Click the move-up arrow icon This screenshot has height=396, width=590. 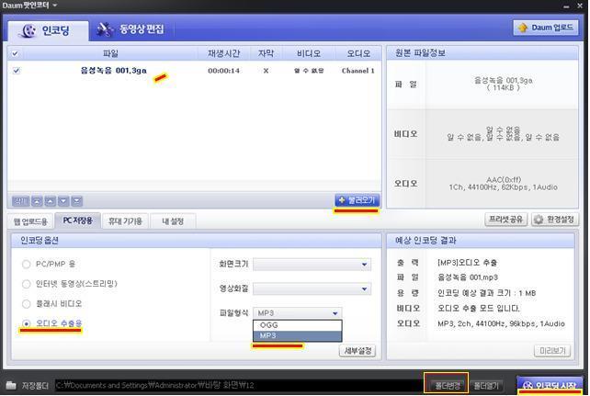50,201
